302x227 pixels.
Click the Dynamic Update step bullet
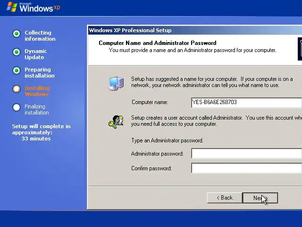pyautogui.click(x=17, y=52)
